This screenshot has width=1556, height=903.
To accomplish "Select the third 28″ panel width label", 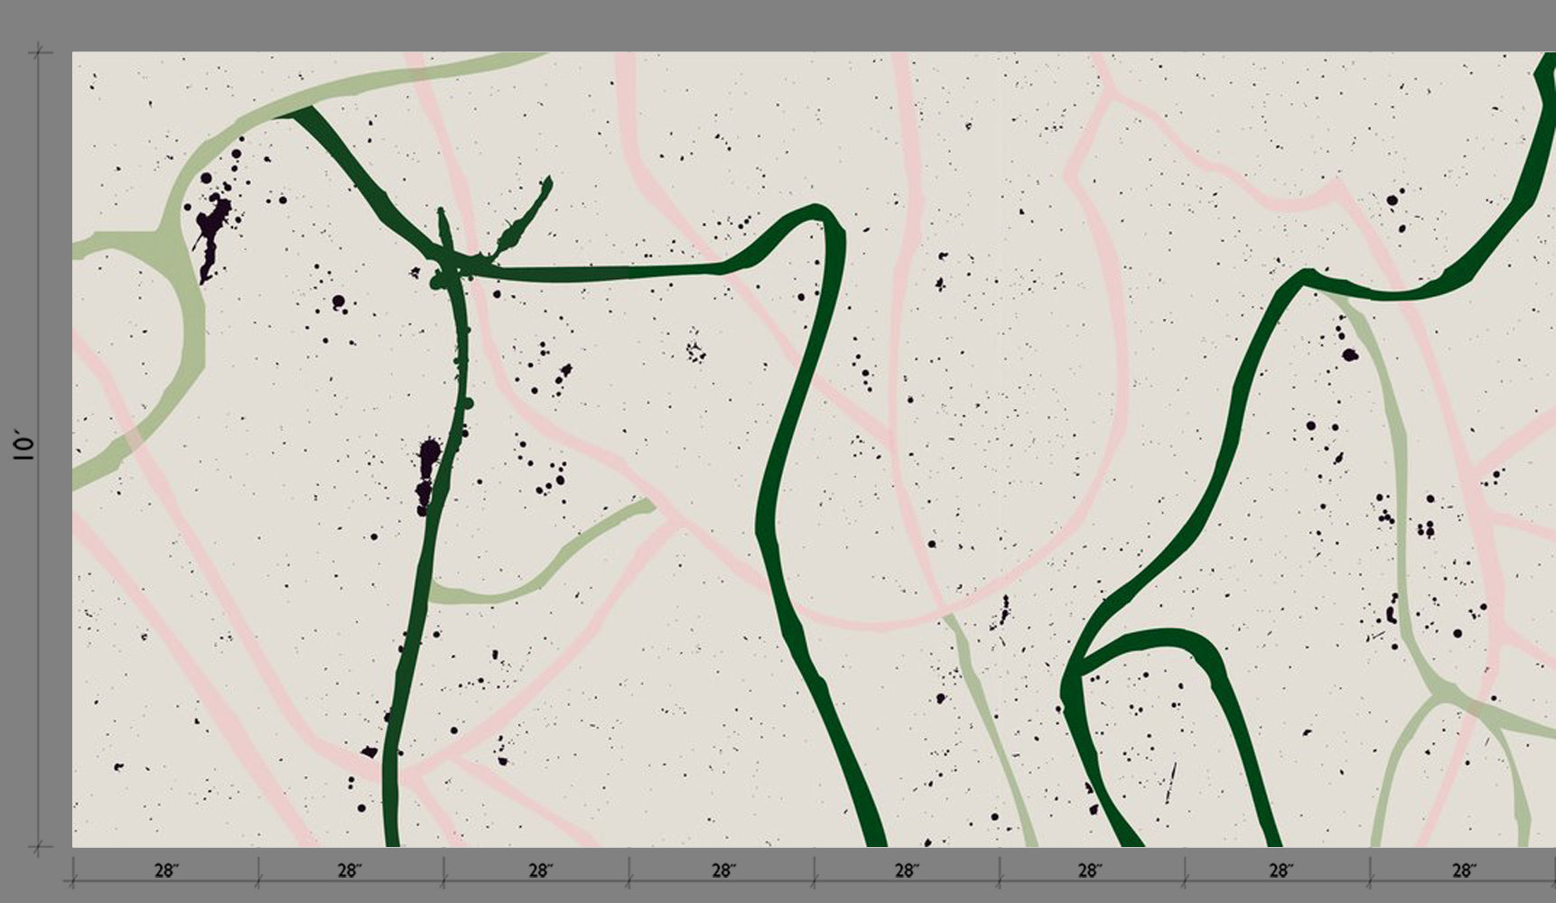I will click(540, 871).
